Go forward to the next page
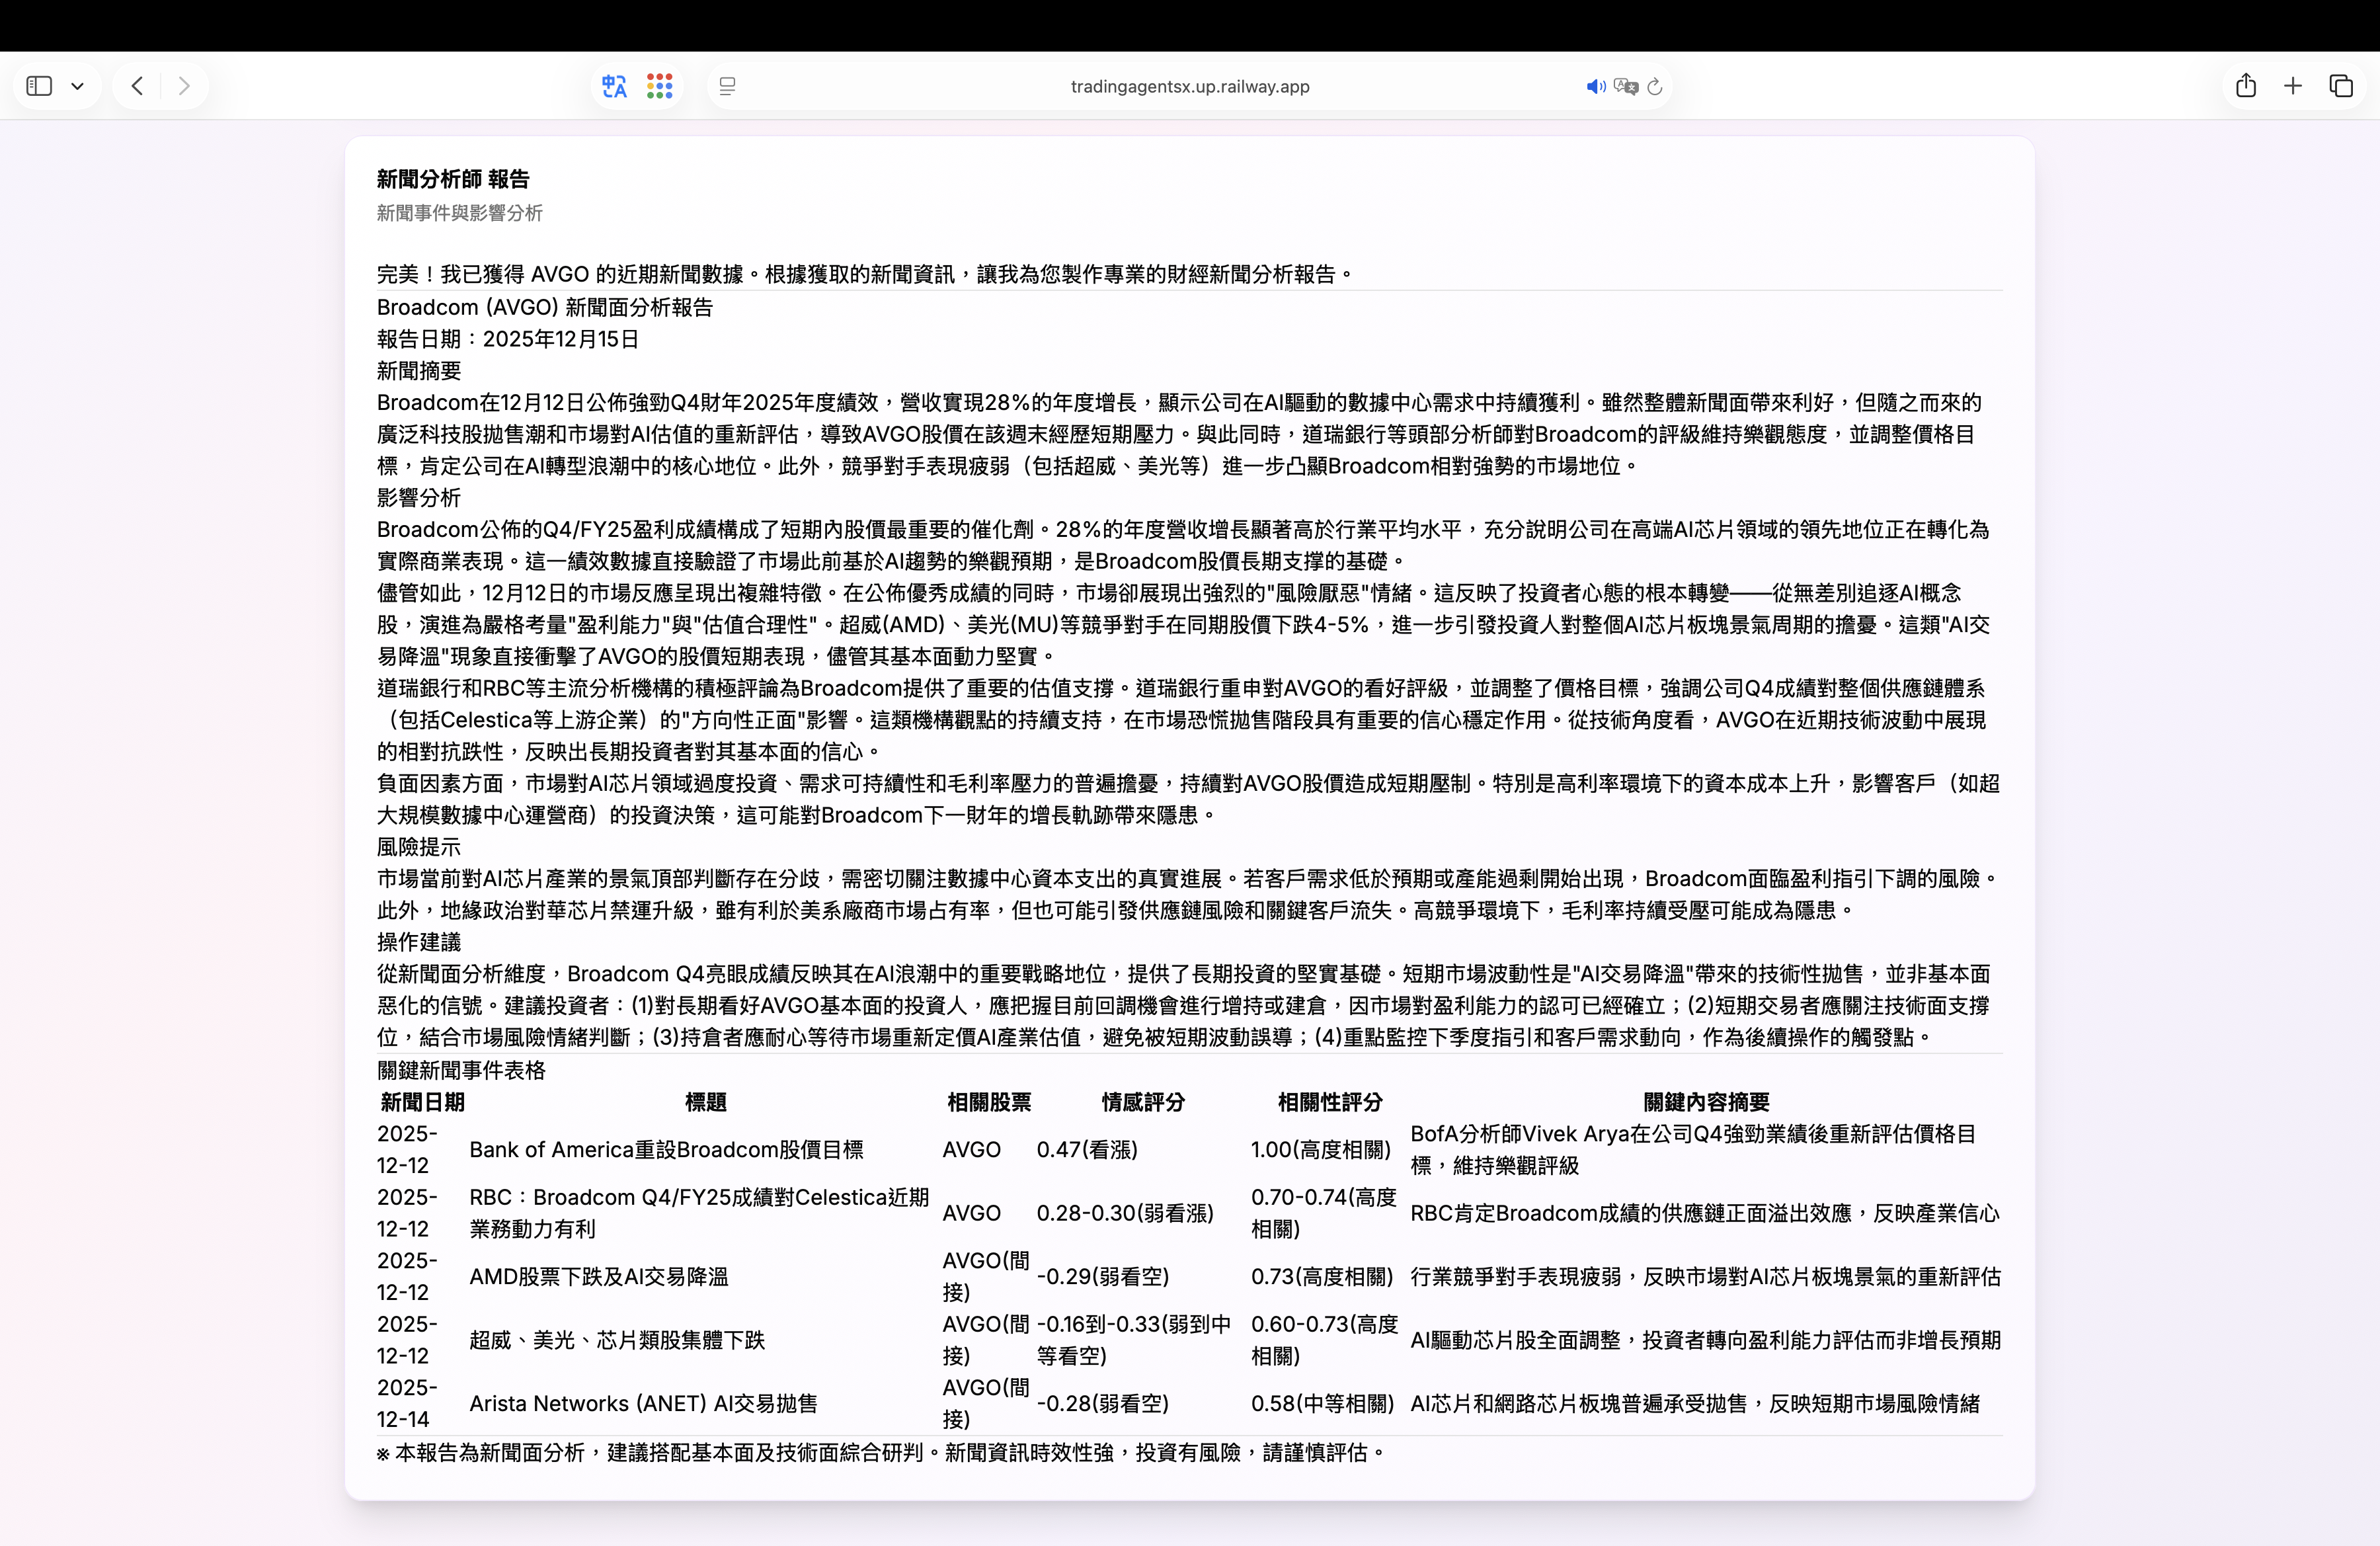This screenshot has height=1546, width=2380. pyautogui.click(x=183, y=86)
